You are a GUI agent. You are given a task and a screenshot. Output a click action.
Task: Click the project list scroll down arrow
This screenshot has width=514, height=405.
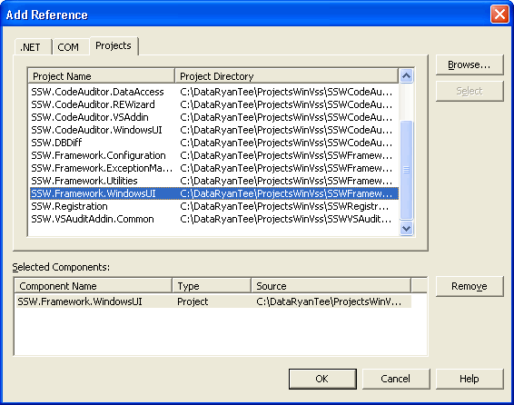pyautogui.click(x=407, y=228)
